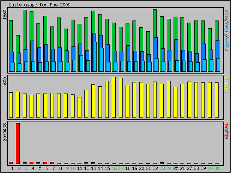
Task: Click the yellow Visits legend label
Action: point(227,85)
